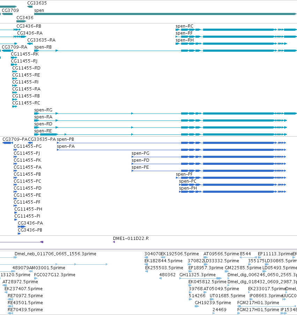Click transcript CG3709-RA label
297x315 pixels.
pos(14,47)
